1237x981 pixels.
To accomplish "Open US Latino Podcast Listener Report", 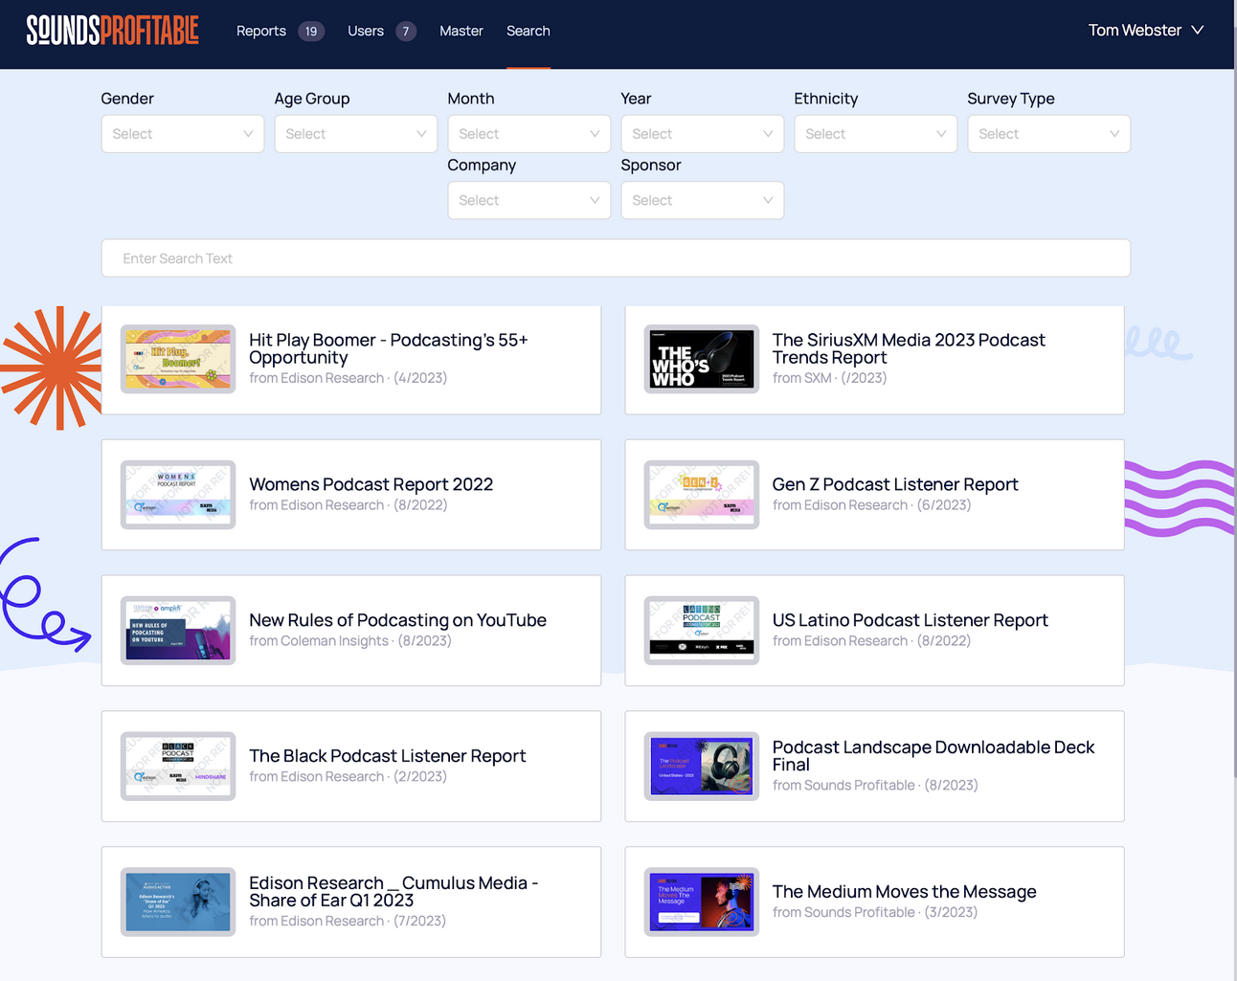I will pos(911,620).
